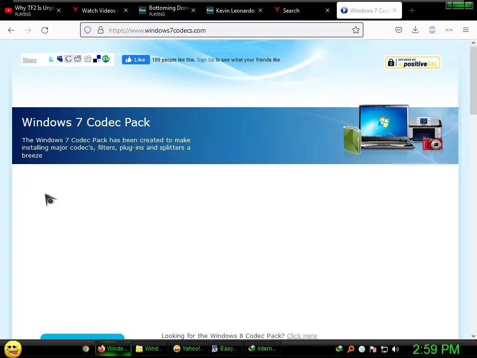Click the orange magnifier tray icon

(350, 349)
